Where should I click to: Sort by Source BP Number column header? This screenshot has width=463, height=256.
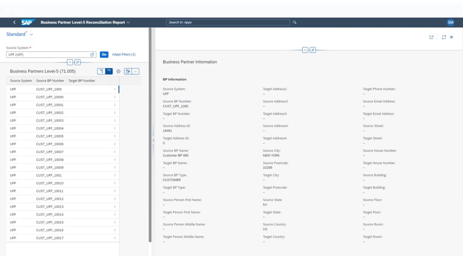click(50, 81)
